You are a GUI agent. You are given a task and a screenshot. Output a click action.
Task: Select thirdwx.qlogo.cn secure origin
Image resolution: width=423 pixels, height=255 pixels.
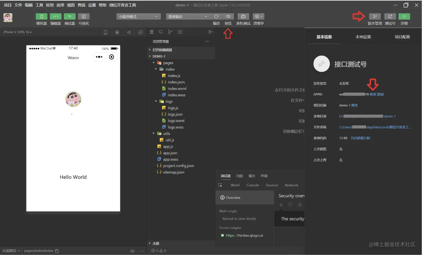(245, 235)
